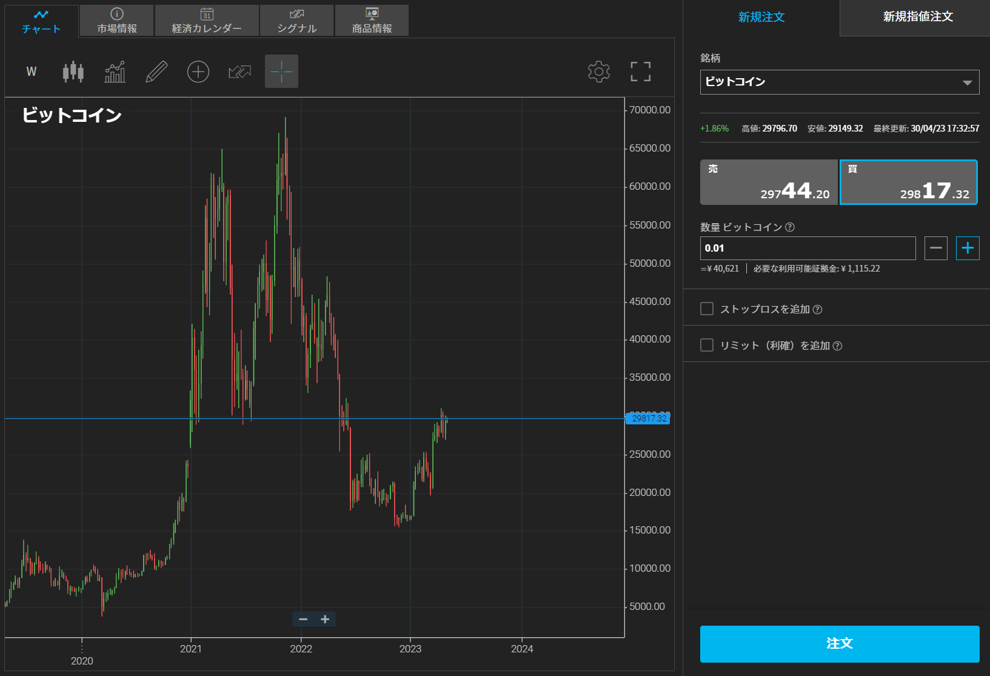
Task: Increase quantity with plus stepper
Action: [x=968, y=248]
